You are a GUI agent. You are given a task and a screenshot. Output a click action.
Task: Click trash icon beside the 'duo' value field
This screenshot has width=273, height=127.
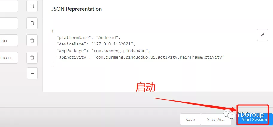coord(32,40)
